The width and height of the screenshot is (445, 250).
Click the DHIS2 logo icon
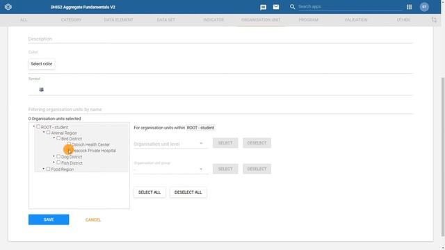point(8,7)
